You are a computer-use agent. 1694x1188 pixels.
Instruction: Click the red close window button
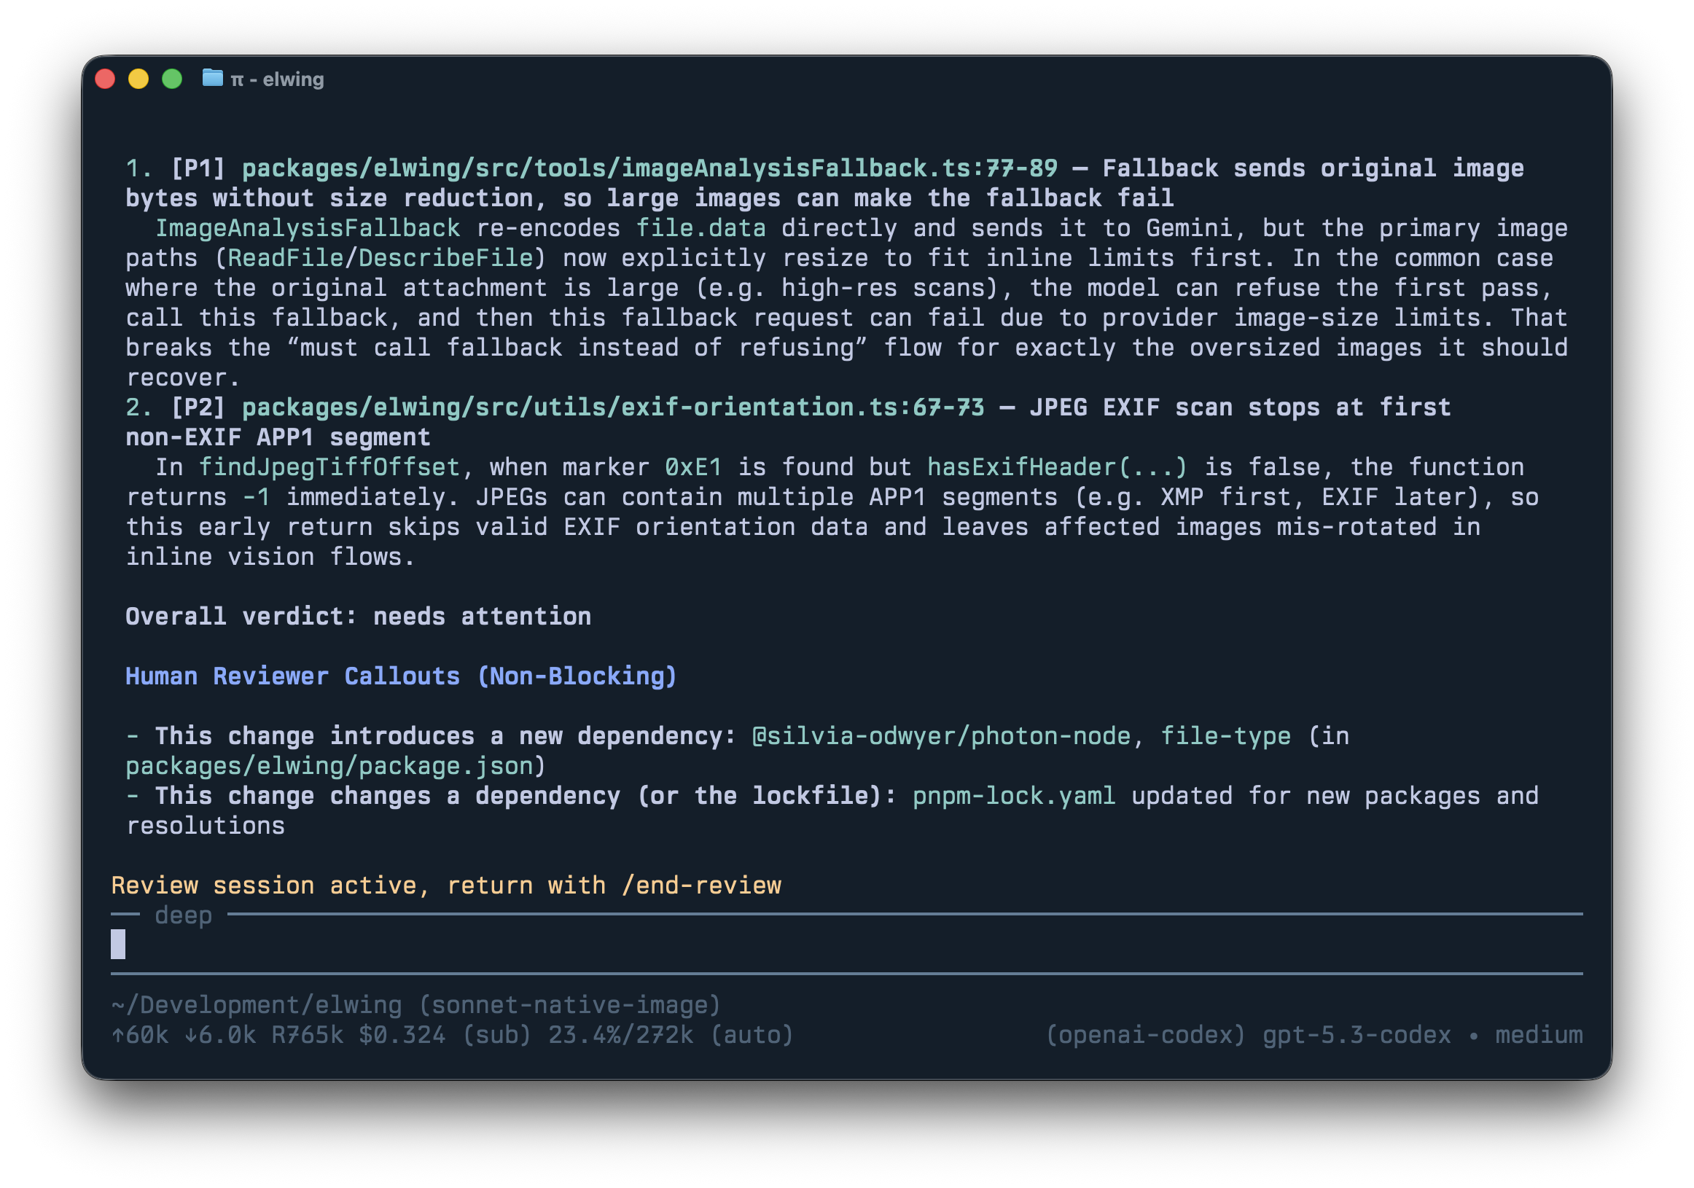(x=105, y=79)
